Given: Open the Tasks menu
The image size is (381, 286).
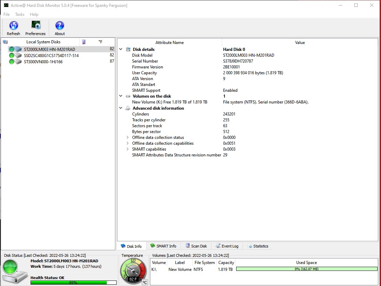Looking at the screenshot, I should [x=20, y=14].
